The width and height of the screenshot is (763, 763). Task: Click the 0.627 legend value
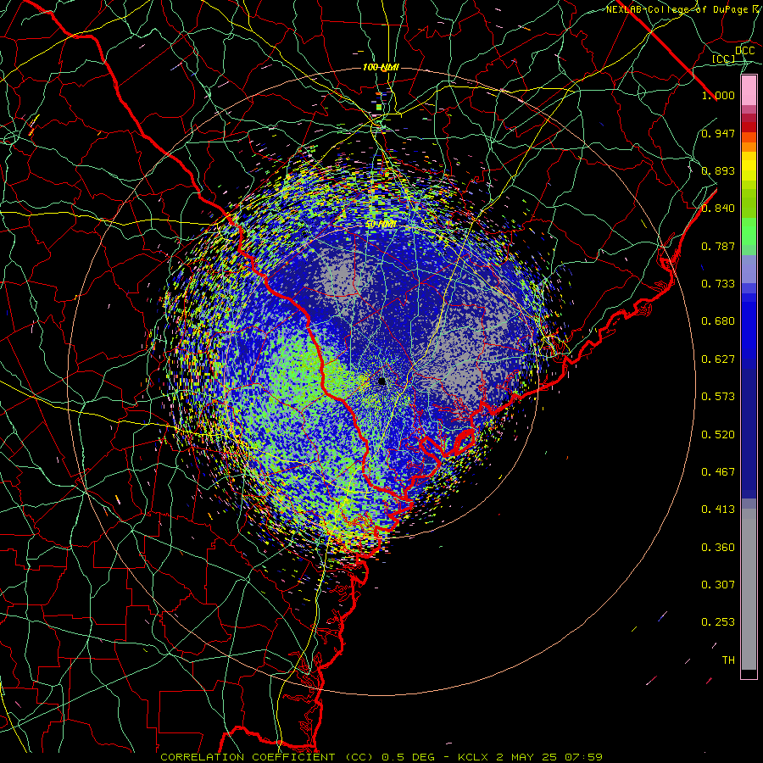(718, 359)
